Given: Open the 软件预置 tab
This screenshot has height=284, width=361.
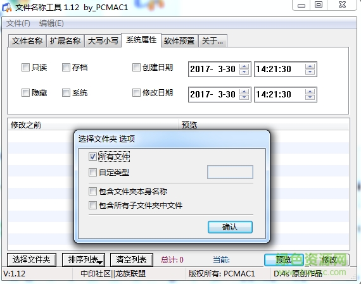Looking at the screenshot, I should tap(179, 41).
